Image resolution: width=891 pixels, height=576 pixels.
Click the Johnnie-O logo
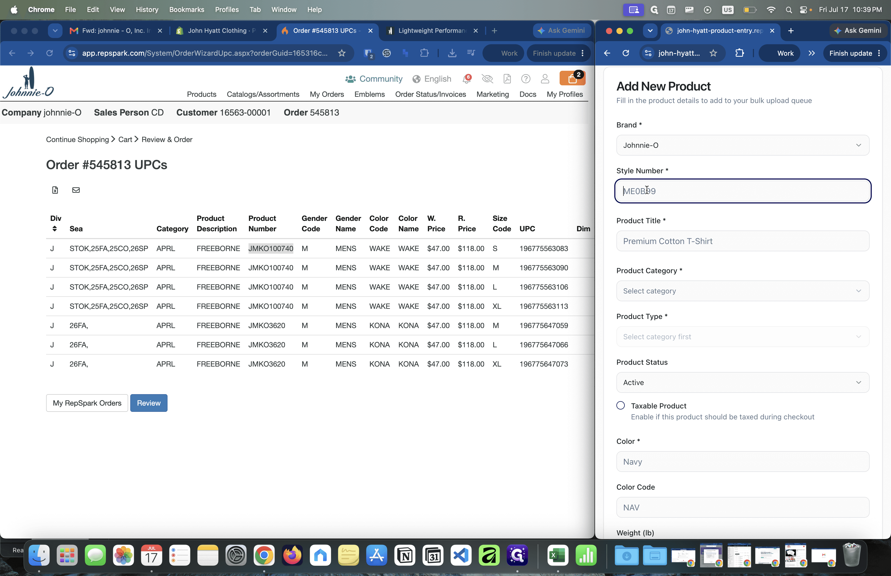[x=28, y=83]
